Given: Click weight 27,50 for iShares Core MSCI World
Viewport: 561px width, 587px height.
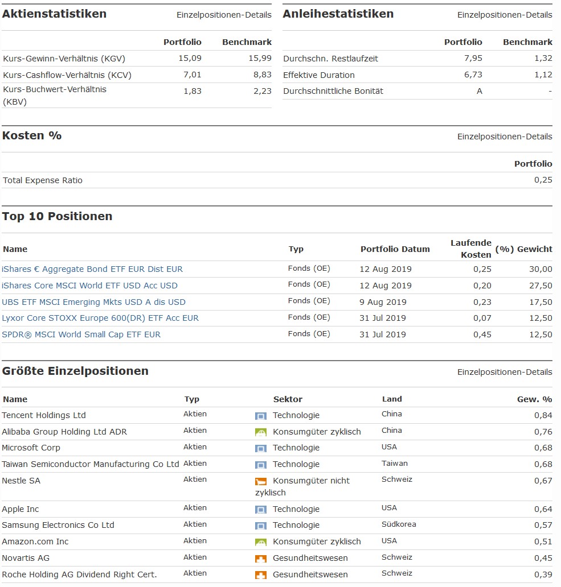Looking at the screenshot, I should click(540, 286).
